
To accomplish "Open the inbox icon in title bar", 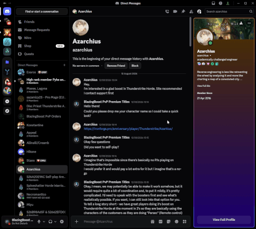I will pyautogui.click(x=214, y=3).
